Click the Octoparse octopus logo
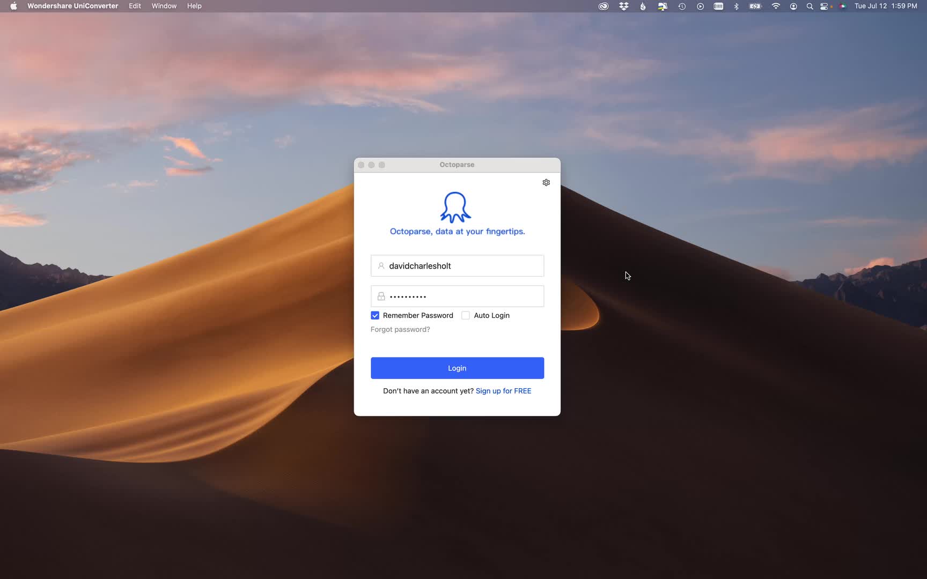 coord(456,207)
